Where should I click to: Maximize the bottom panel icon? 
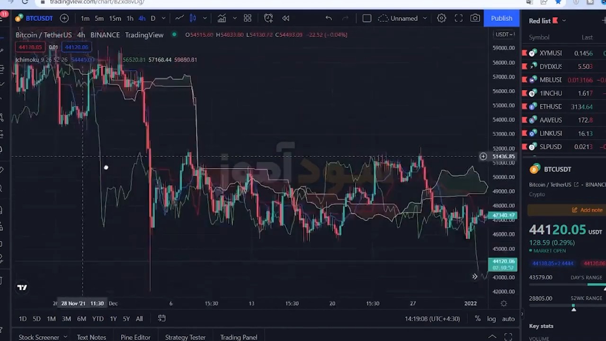coord(508,337)
